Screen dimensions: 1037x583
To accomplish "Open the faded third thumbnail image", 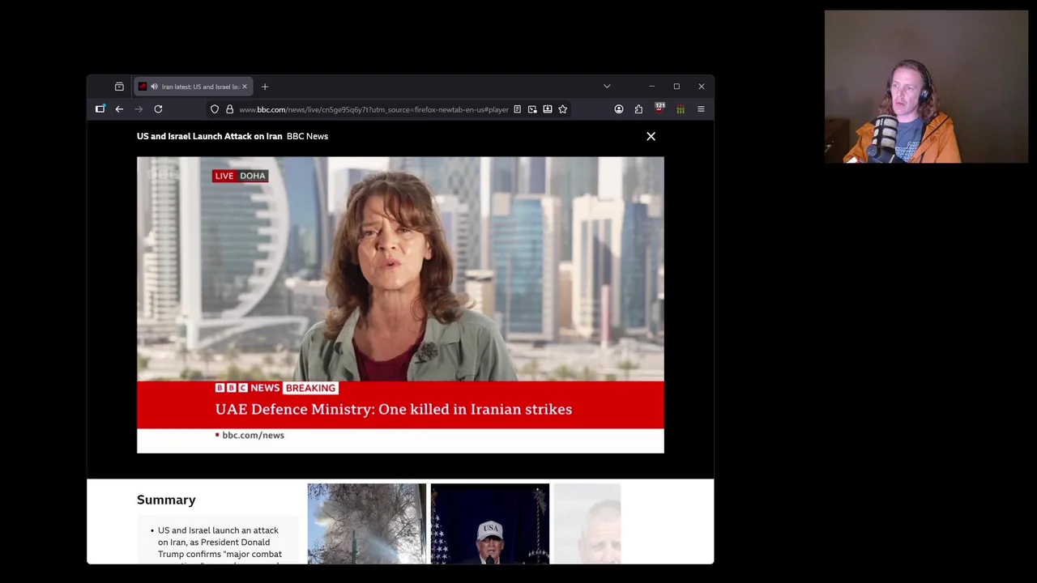I will click(x=587, y=523).
